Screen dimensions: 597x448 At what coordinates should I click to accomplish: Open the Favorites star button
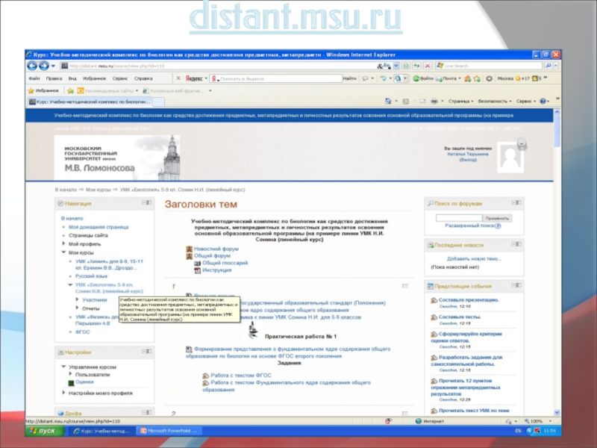43,90
